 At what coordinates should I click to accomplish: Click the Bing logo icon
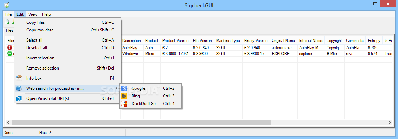point(124,96)
